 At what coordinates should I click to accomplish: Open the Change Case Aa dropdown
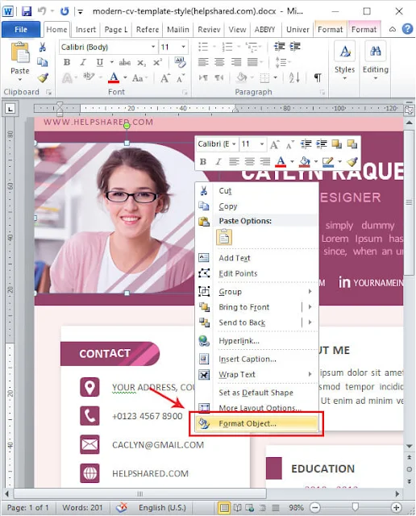pos(139,78)
